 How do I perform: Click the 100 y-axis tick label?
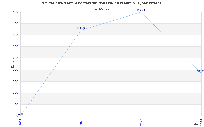[15, 93]
